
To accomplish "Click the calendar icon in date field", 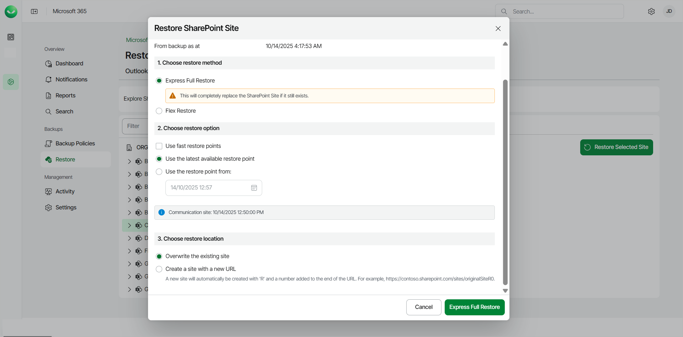I will click(254, 188).
